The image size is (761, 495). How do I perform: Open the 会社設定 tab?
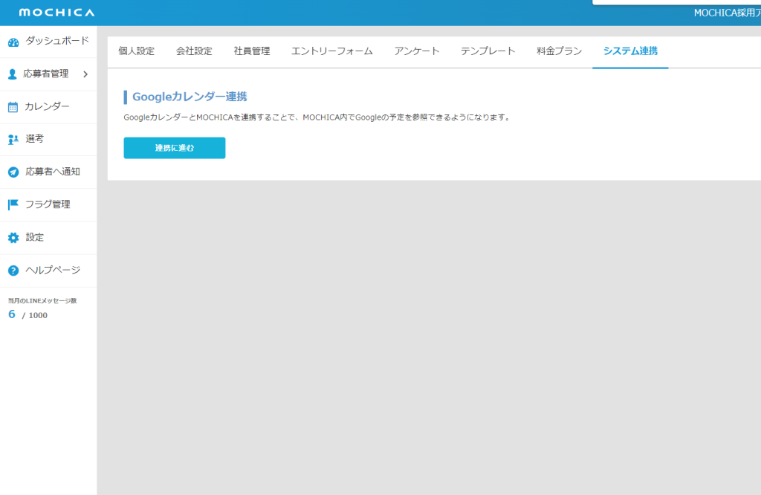194,51
